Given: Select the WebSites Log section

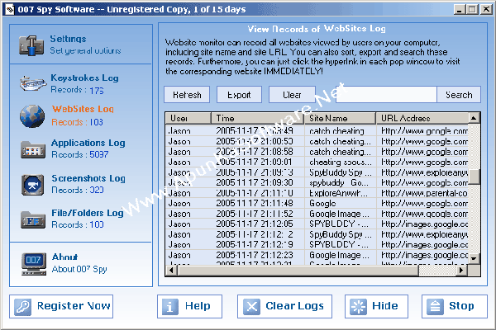Looking at the screenshot, I should pos(81,115).
